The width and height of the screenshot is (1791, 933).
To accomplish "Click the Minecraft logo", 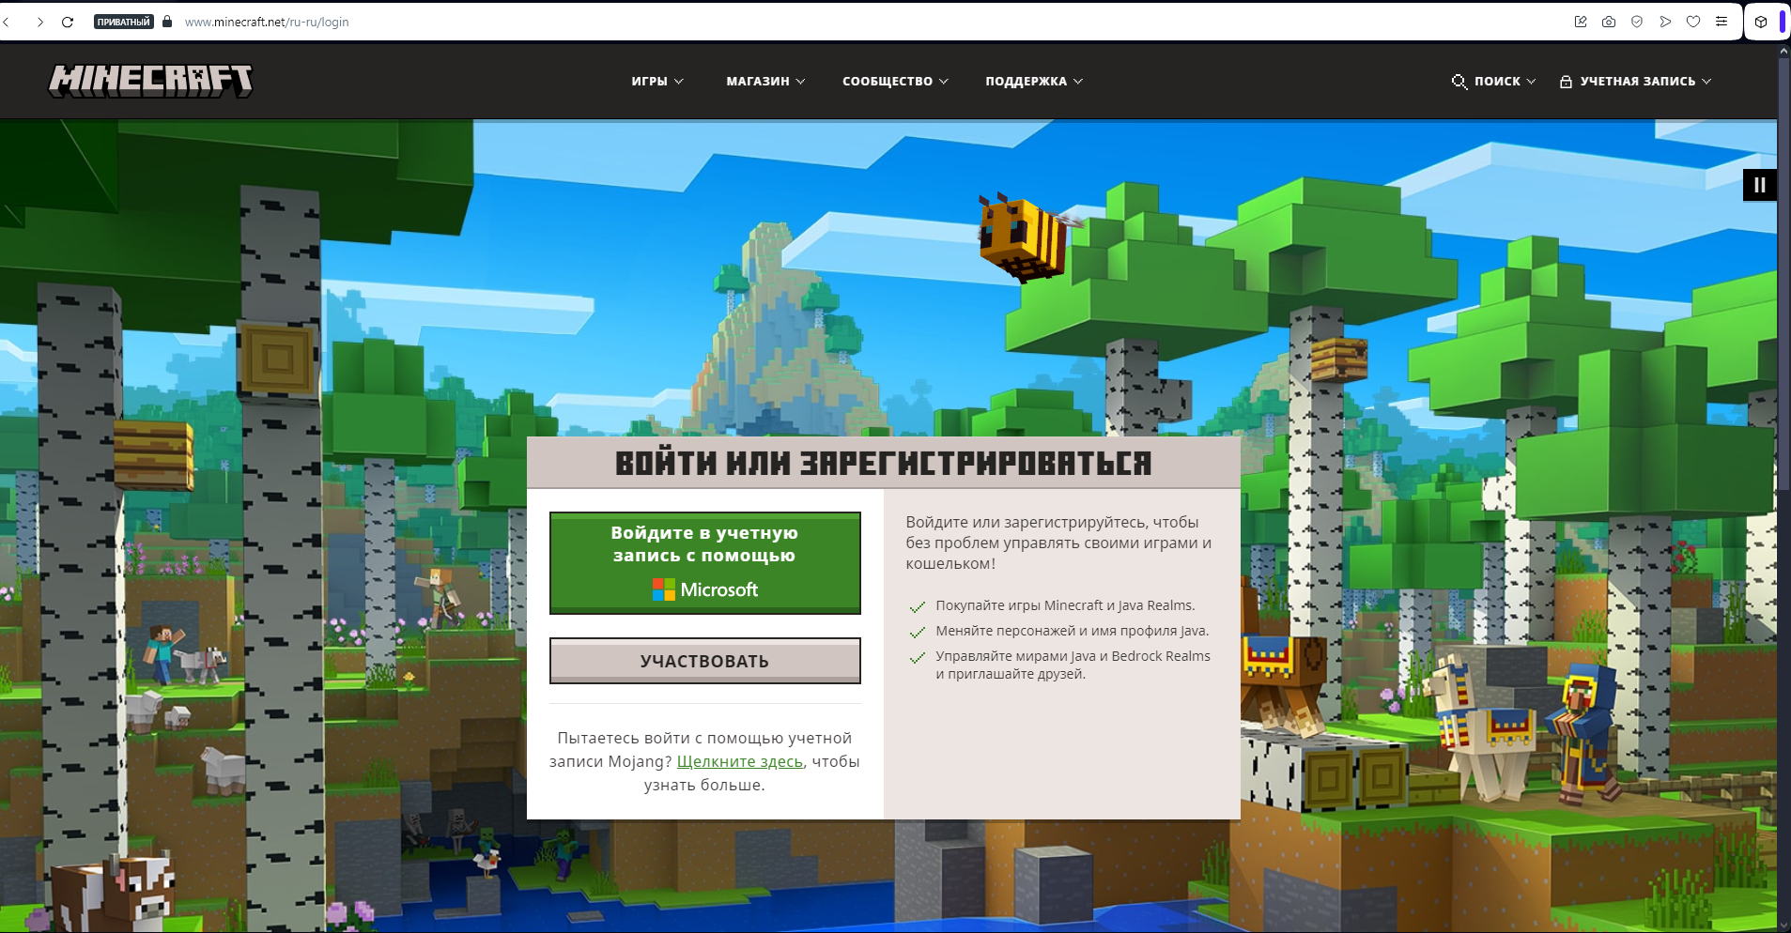I will tap(151, 81).
